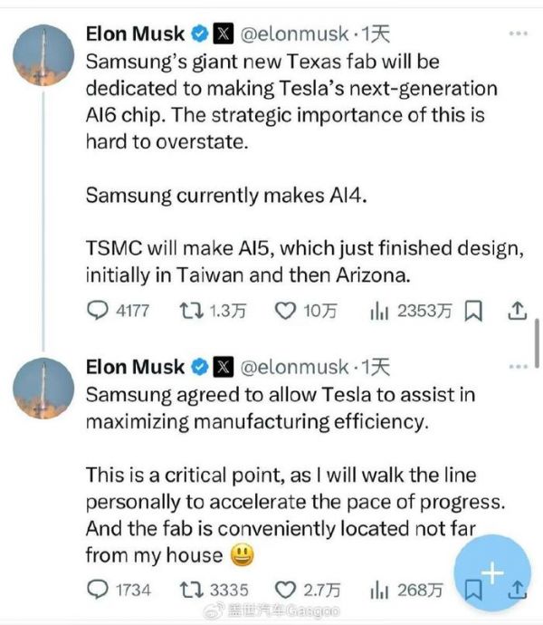View analytics of the second tweet
Image resolution: width=543 pixels, height=625 pixels.
click(x=378, y=590)
